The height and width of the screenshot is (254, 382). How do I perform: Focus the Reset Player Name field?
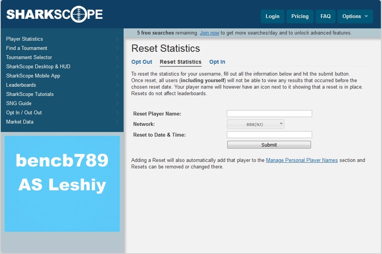pos(270,114)
